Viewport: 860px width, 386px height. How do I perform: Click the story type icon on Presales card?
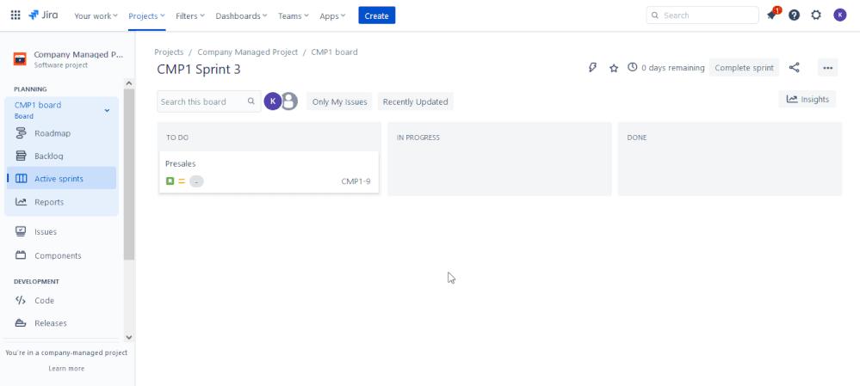coord(170,181)
